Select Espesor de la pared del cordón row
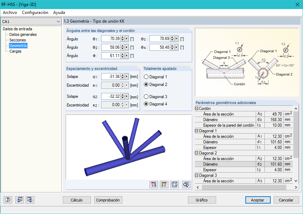The height and width of the screenshot is (214, 303). tap(244, 125)
